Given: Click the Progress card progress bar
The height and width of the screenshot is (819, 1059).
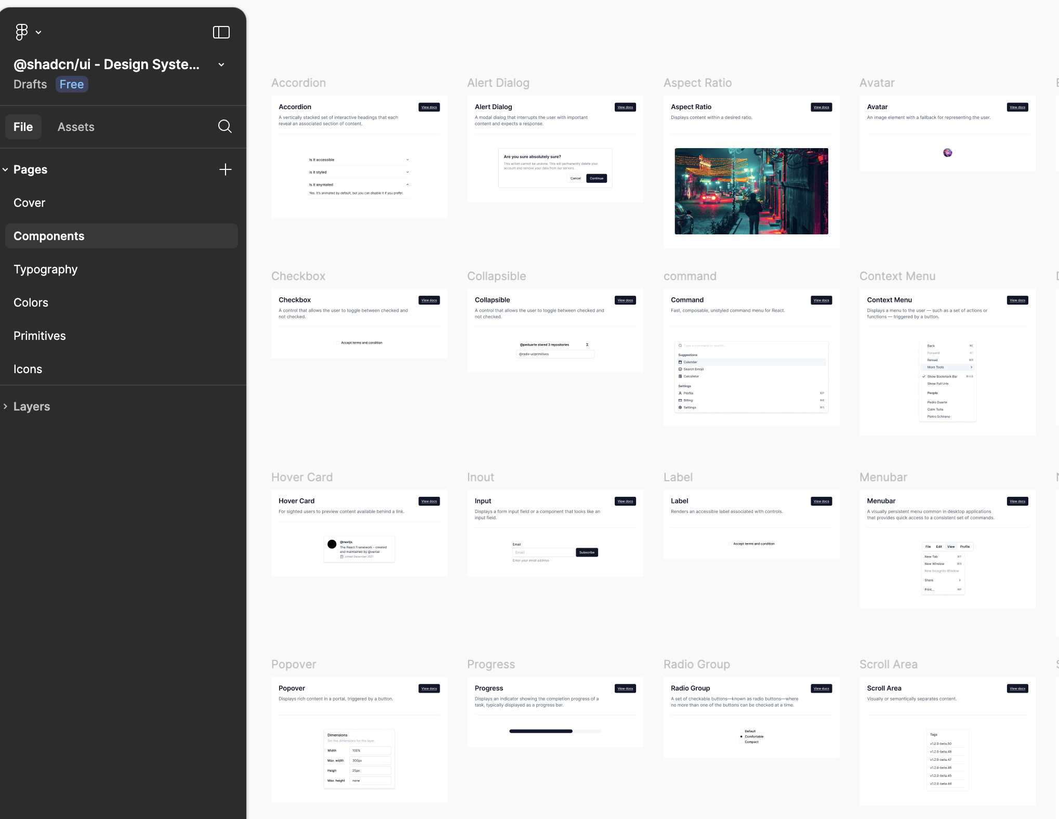Looking at the screenshot, I should (x=554, y=731).
